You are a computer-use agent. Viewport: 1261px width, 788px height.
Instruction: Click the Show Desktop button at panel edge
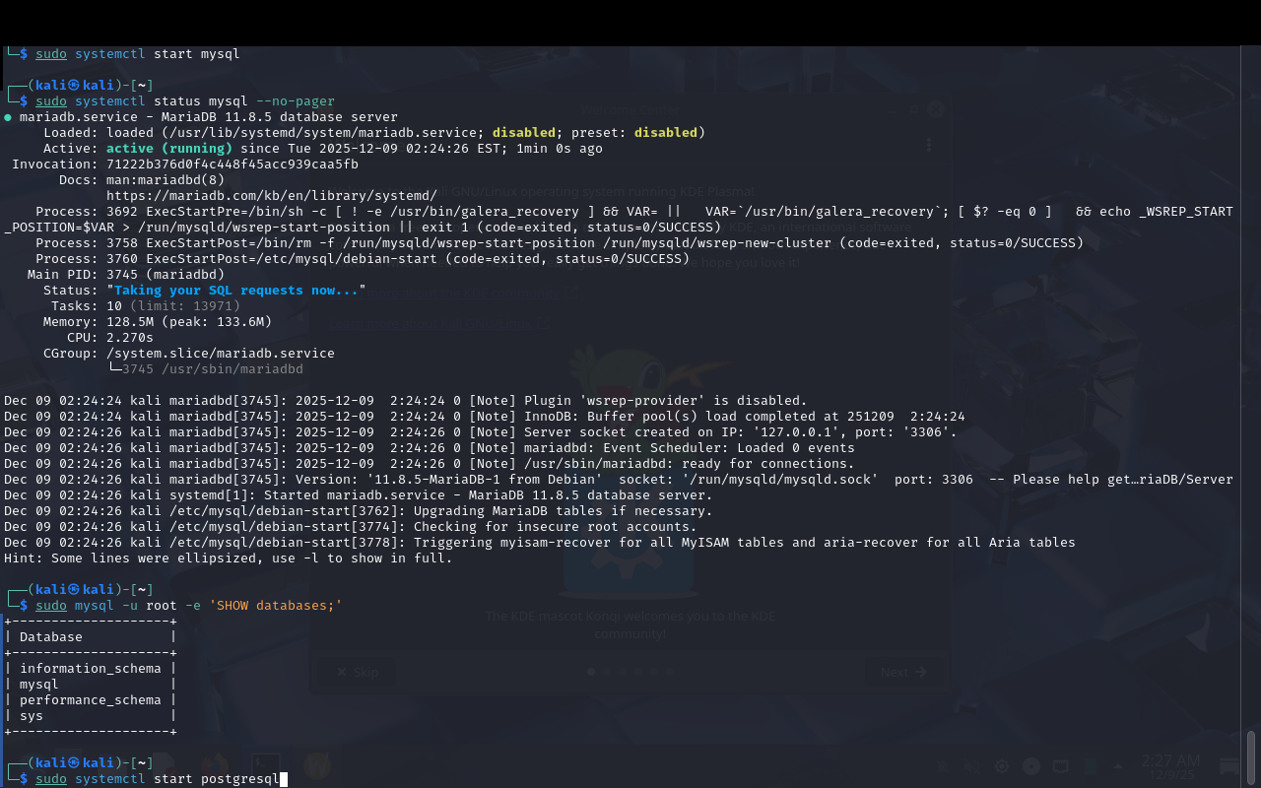[x=1230, y=766]
